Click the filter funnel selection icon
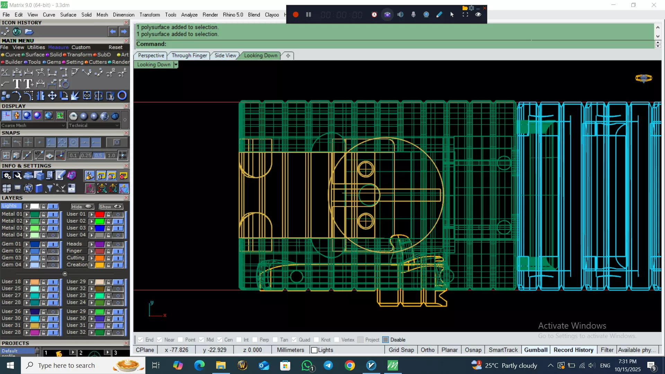 (x=50, y=188)
